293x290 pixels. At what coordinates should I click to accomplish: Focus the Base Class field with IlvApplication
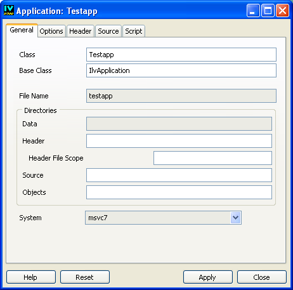pos(181,70)
